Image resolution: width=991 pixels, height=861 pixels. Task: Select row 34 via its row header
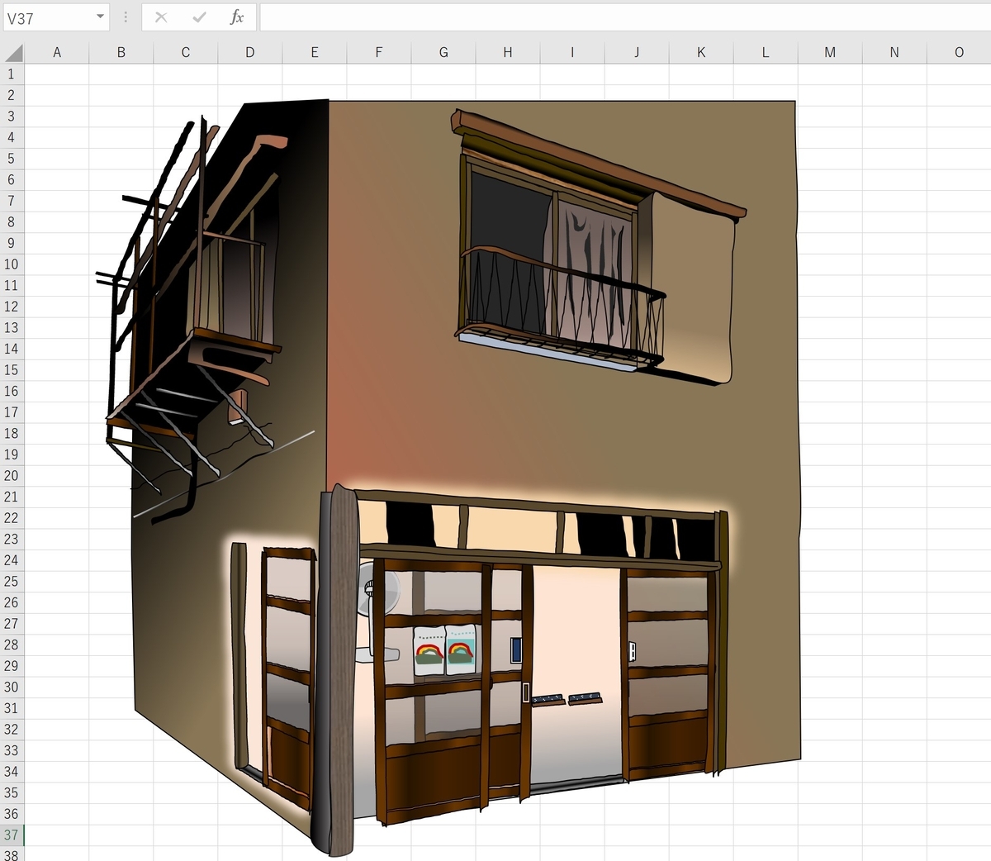coord(12,772)
